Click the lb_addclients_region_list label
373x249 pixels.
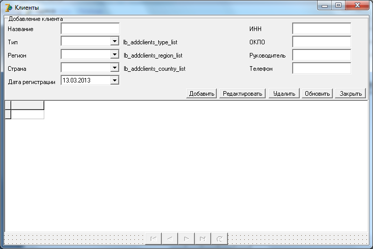(153, 56)
